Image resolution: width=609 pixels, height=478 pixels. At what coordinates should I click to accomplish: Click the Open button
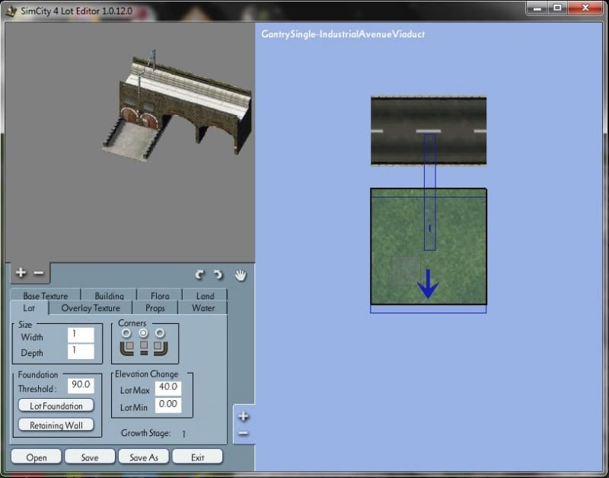36,457
